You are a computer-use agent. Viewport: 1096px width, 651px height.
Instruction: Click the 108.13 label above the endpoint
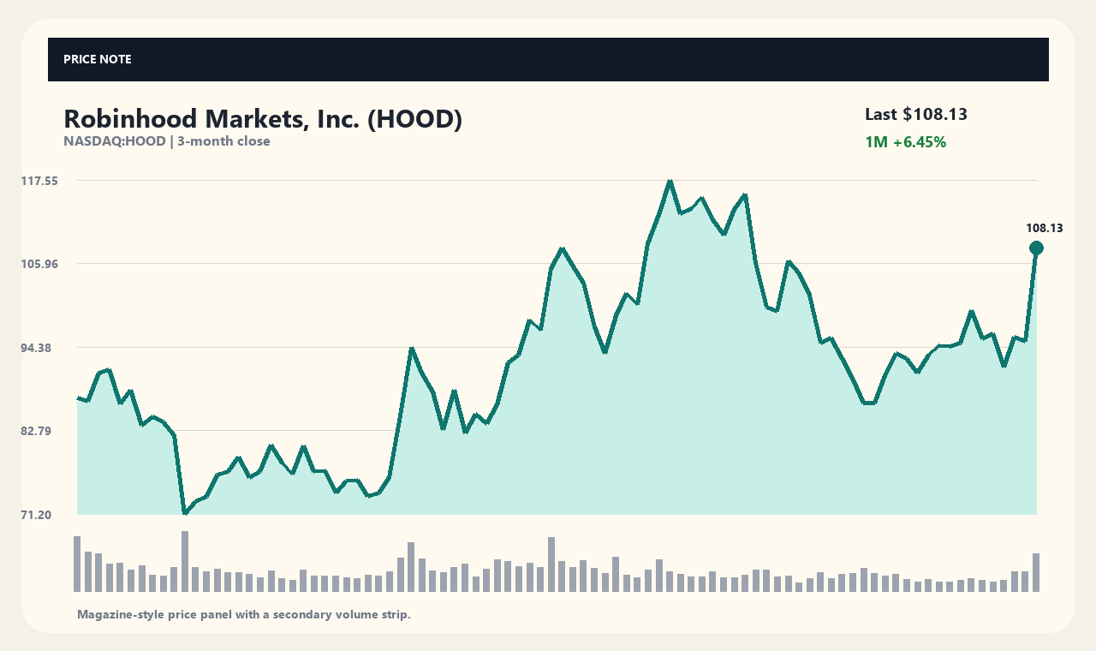[x=1044, y=228]
